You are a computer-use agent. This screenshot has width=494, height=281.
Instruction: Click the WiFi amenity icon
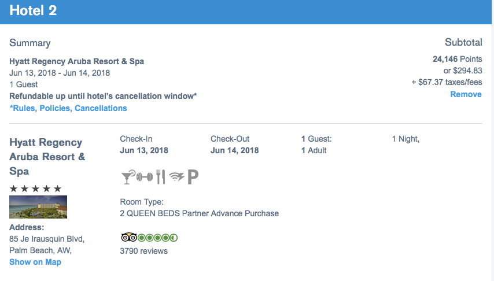point(177,177)
